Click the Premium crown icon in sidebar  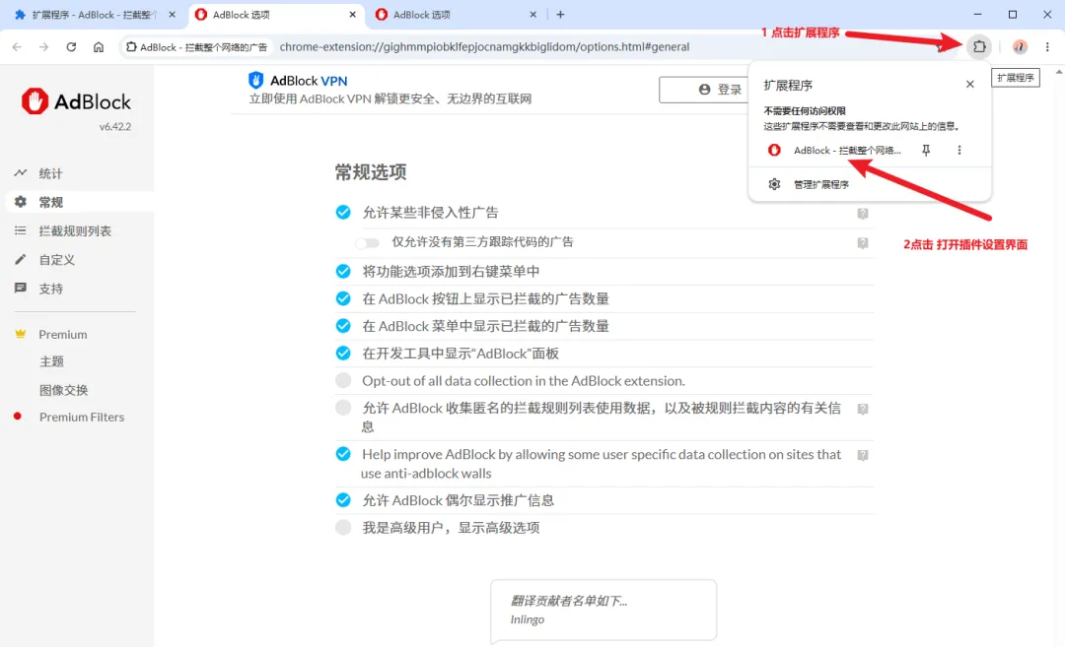(x=21, y=334)
